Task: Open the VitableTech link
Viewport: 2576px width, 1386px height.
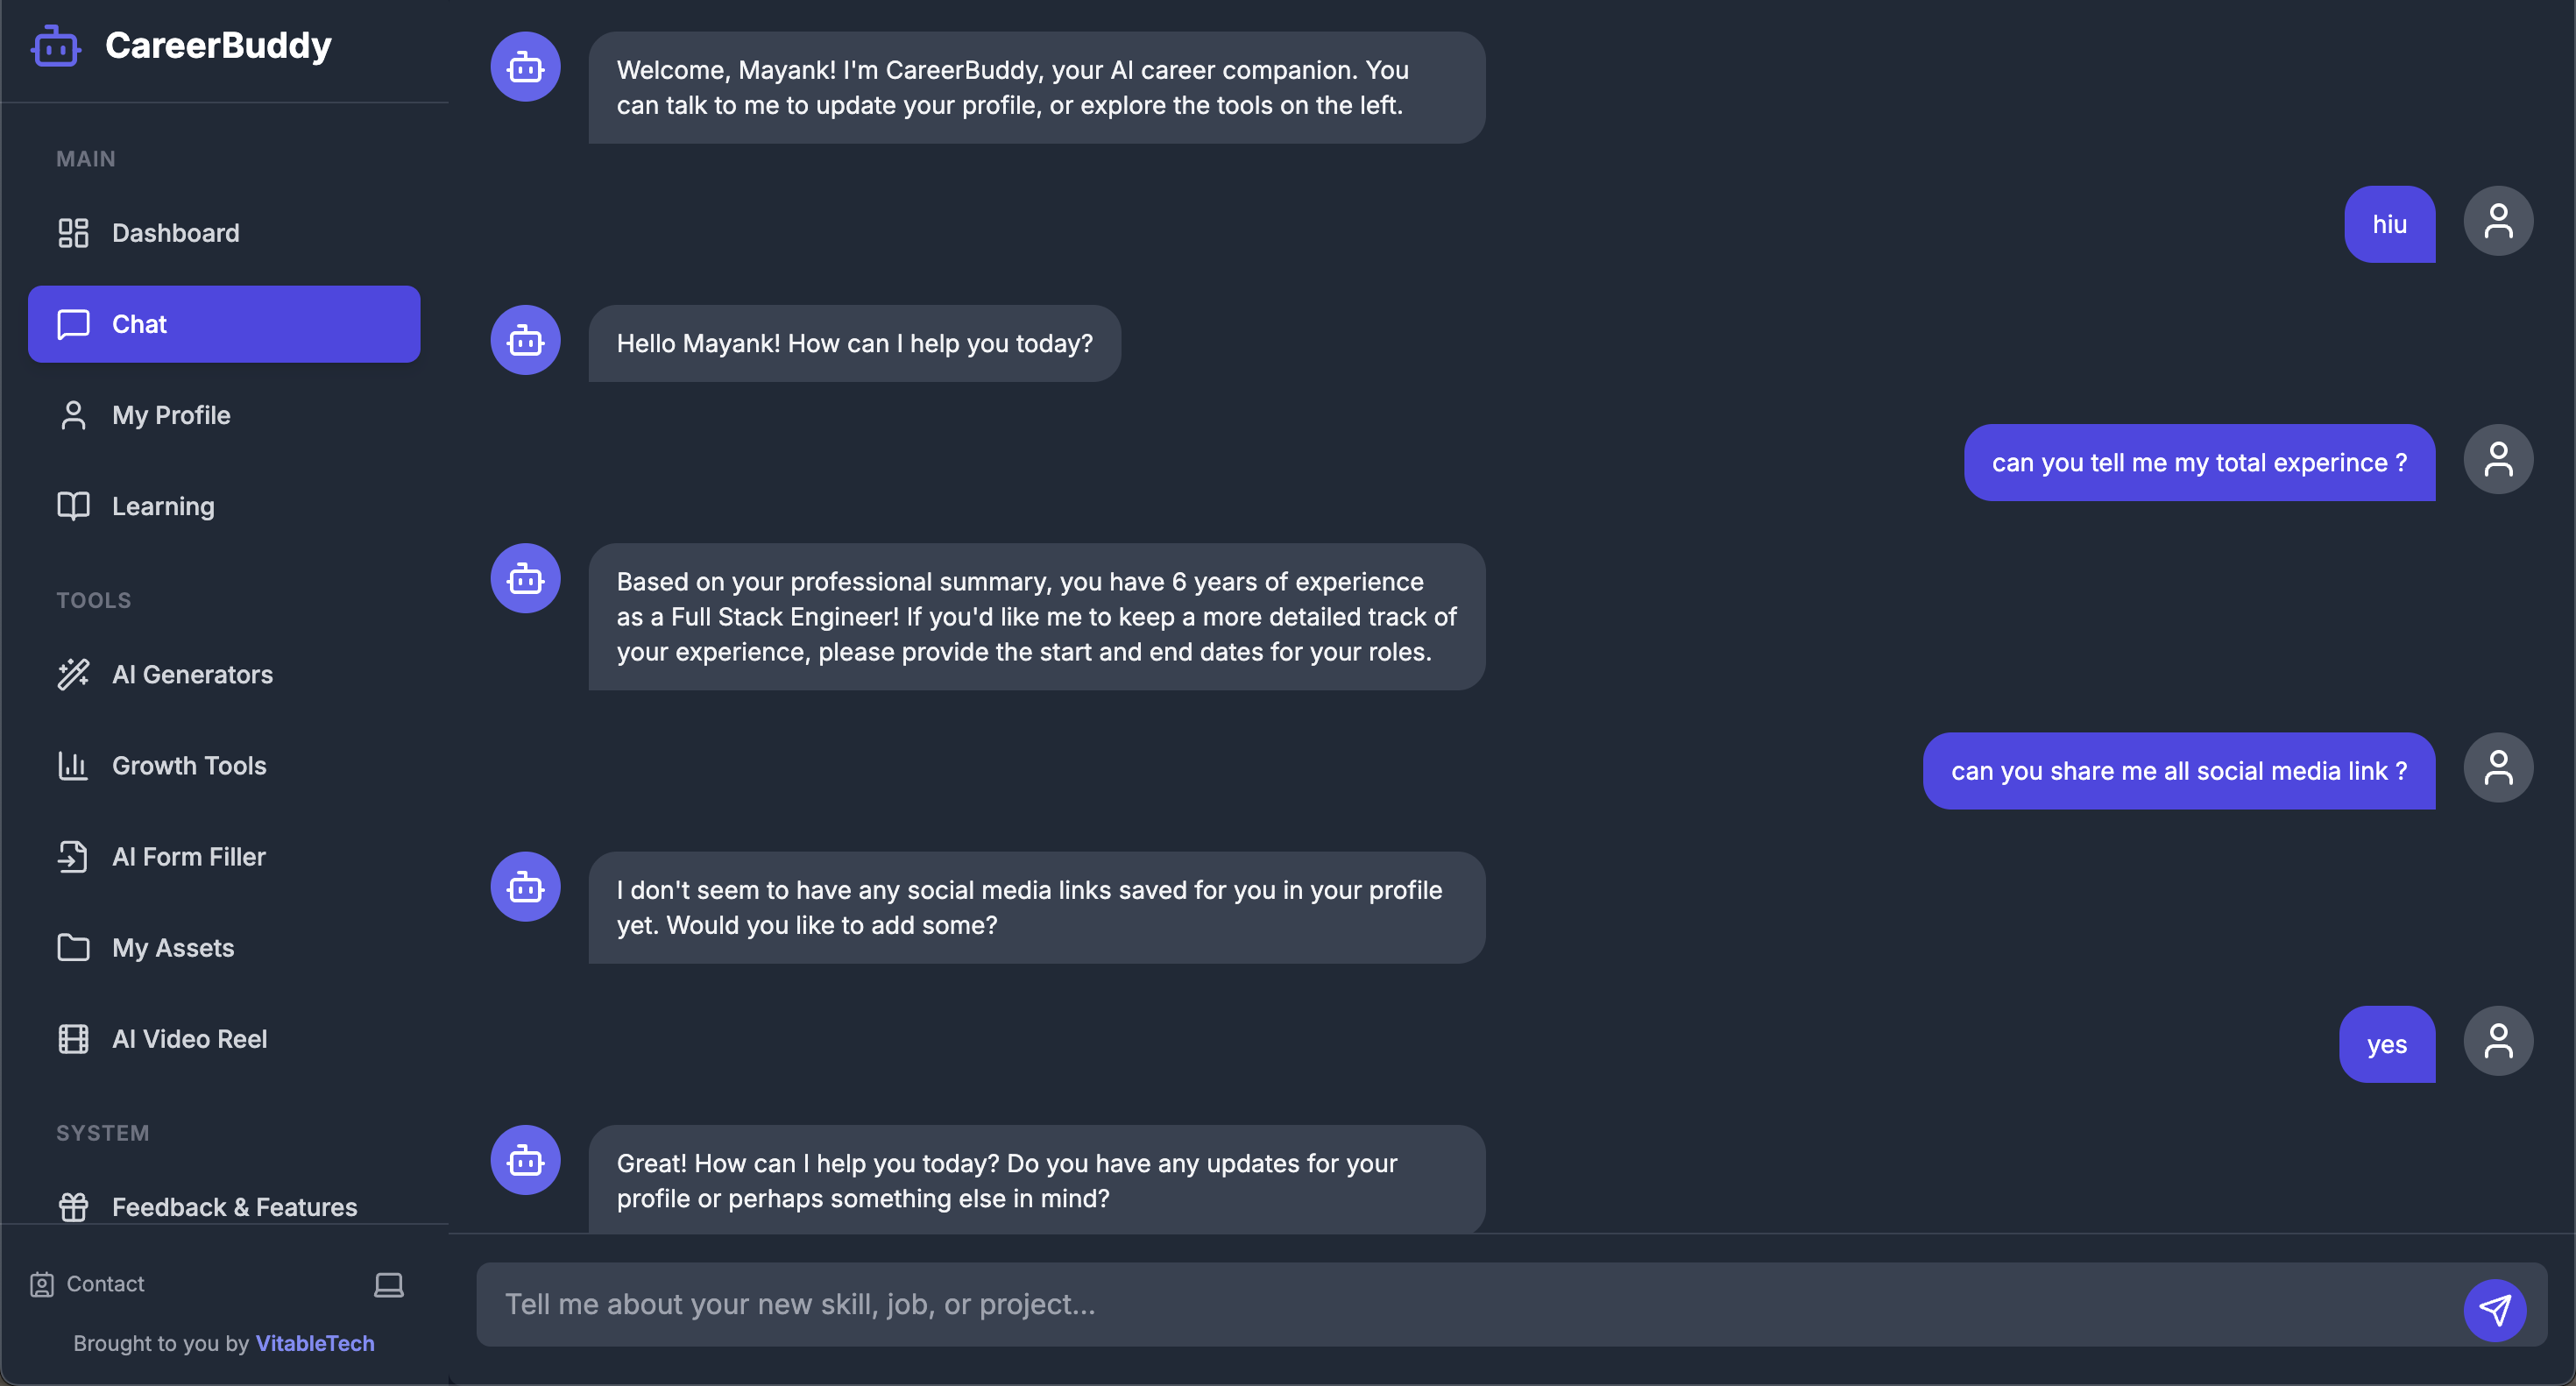Action: [315, 1343]
